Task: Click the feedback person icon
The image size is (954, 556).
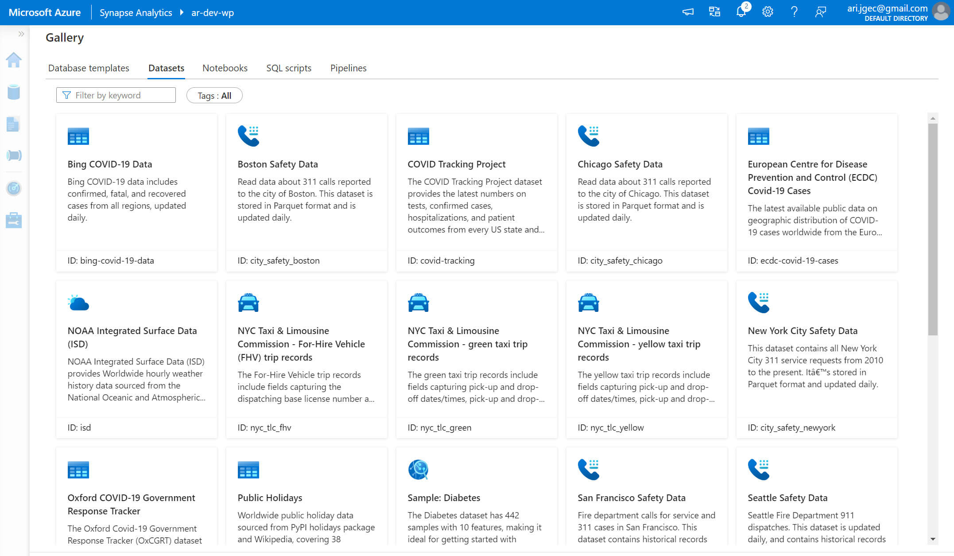Action: point(821,12)
